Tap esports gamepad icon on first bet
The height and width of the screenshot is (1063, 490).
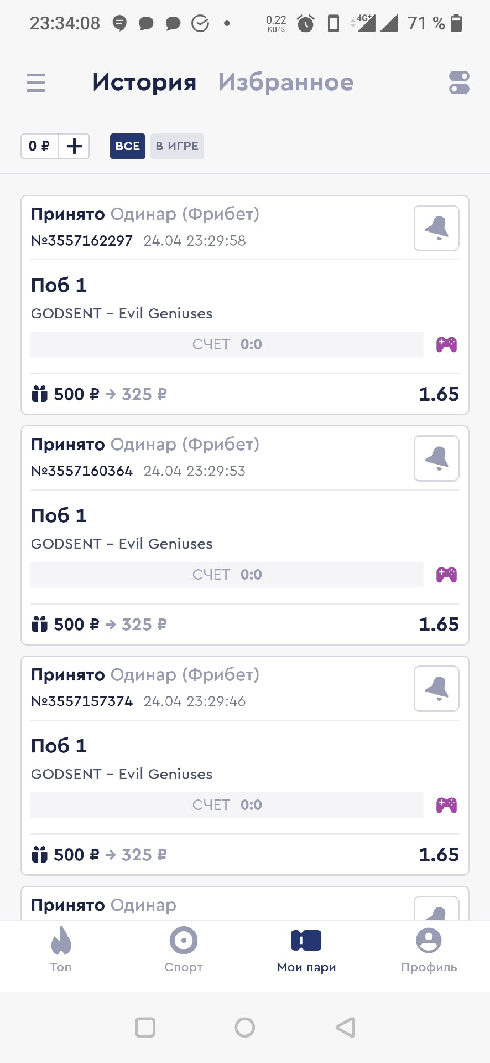(x=446, y=345)
